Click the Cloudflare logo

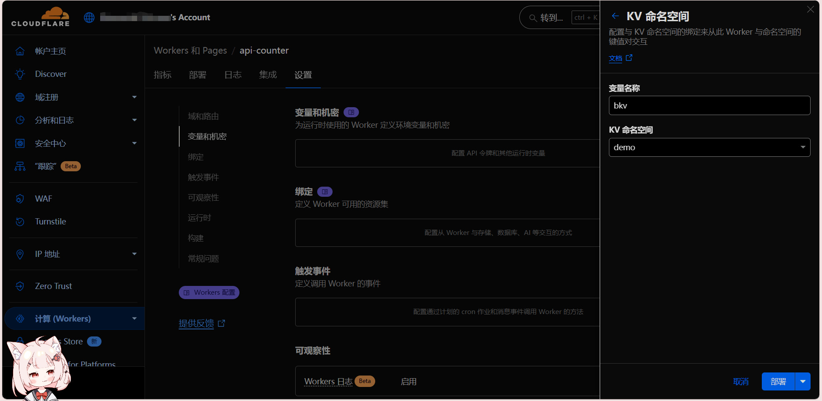pyautogui.click(x=40, y=17)
